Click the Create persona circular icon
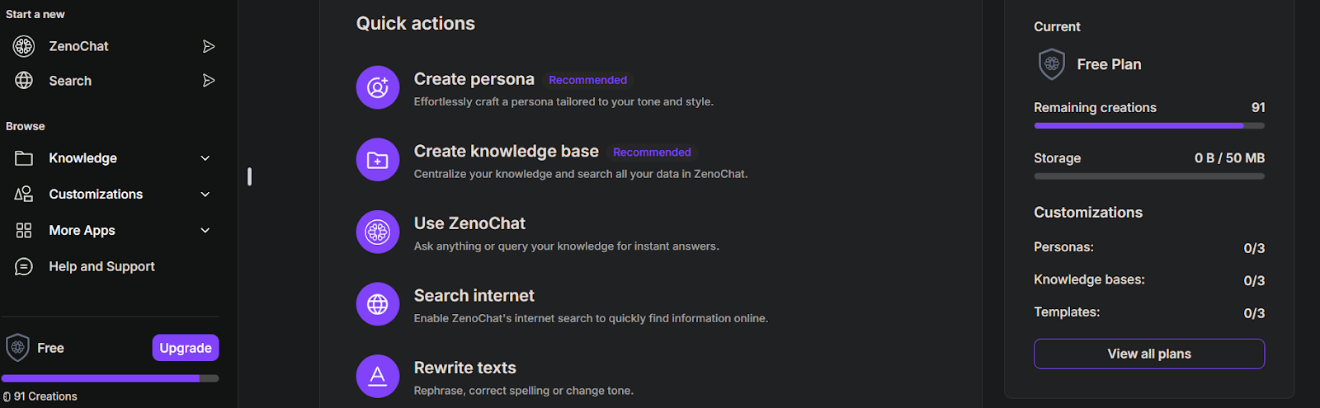The image size is (1320, 408). pyautogui.click(x=378, y=87)
